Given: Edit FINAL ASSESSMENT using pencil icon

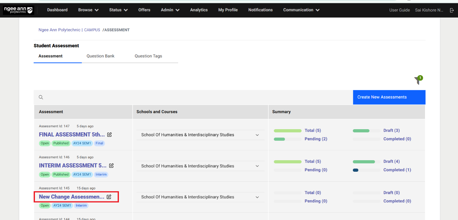Looking at the screenshot, I should click(110, 135).
